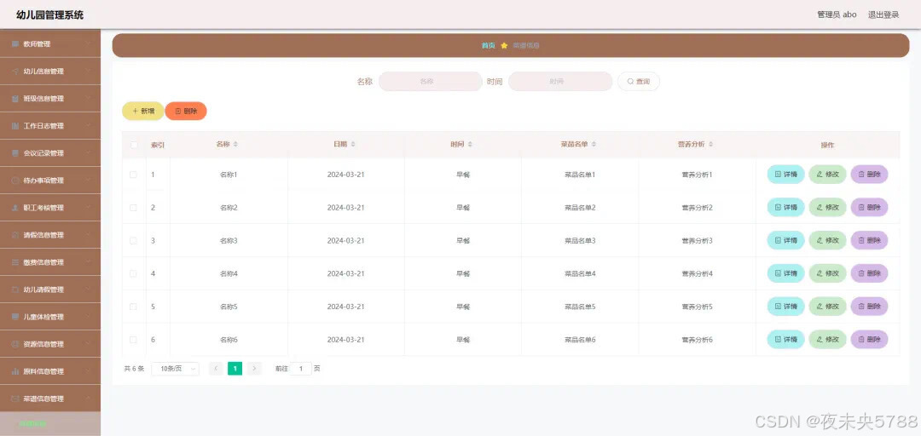Click 修改 for row 名称5

(x=827, y=306)
